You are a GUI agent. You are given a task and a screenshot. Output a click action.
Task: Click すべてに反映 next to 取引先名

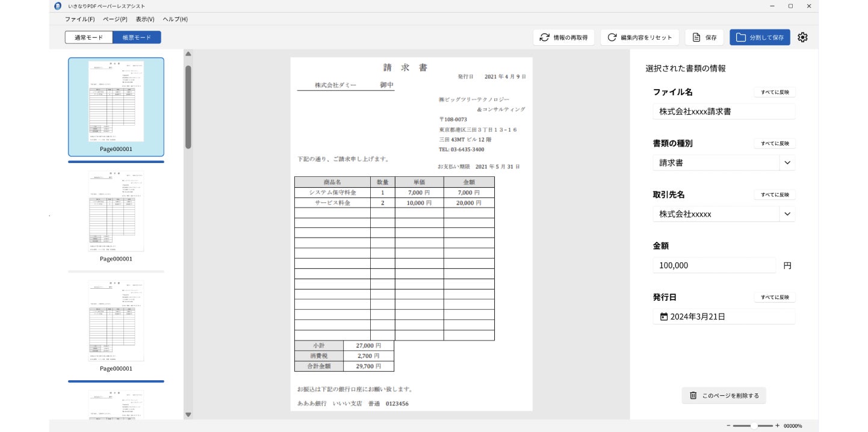[775, 194]
